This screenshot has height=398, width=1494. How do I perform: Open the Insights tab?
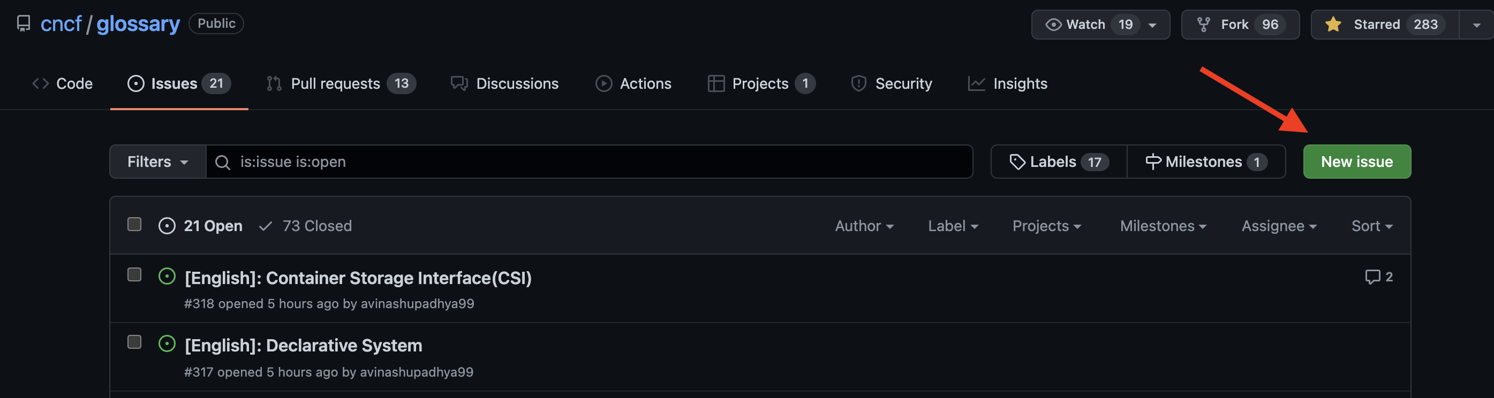tap(1007, 83)
